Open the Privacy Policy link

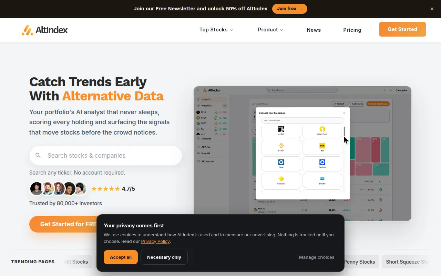pyautogui.click(x=155, y=241)
